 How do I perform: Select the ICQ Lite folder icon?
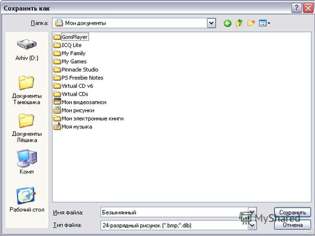point(57,45)
